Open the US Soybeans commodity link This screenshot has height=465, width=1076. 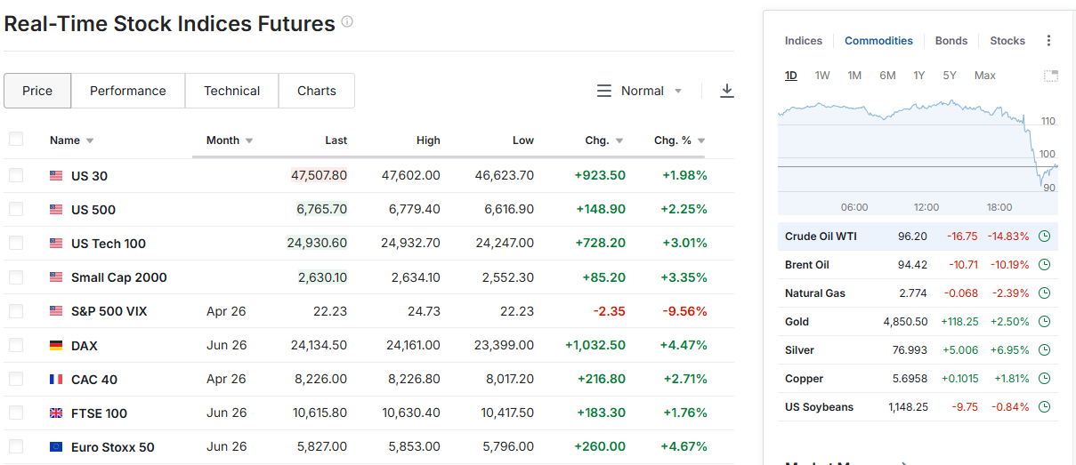coord(819,407)
